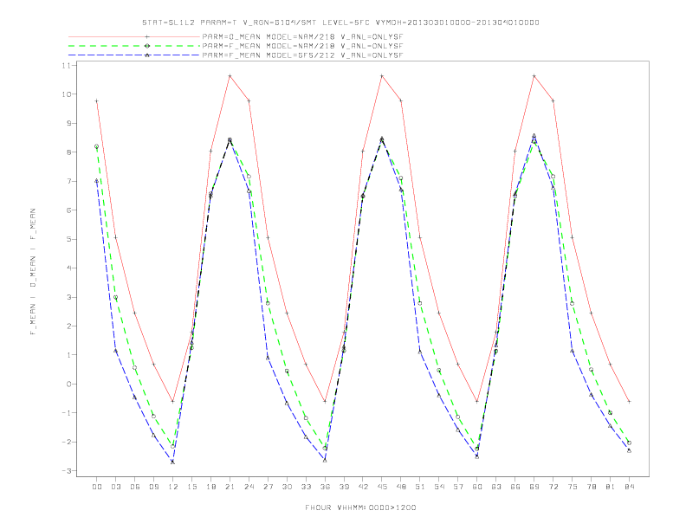Click y-axis tick label 7
686x530 pixels.
point(68,181)
